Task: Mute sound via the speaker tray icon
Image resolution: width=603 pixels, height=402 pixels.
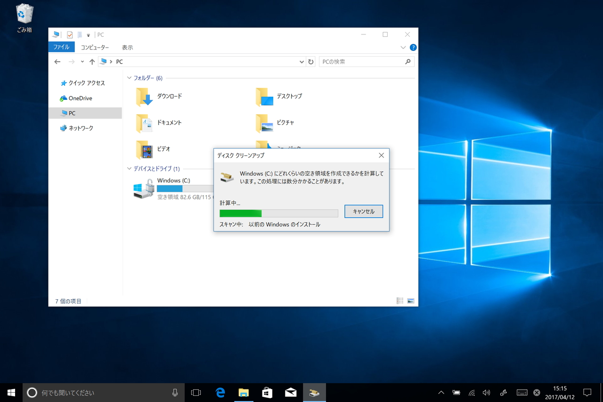Action: coord(486,392)
